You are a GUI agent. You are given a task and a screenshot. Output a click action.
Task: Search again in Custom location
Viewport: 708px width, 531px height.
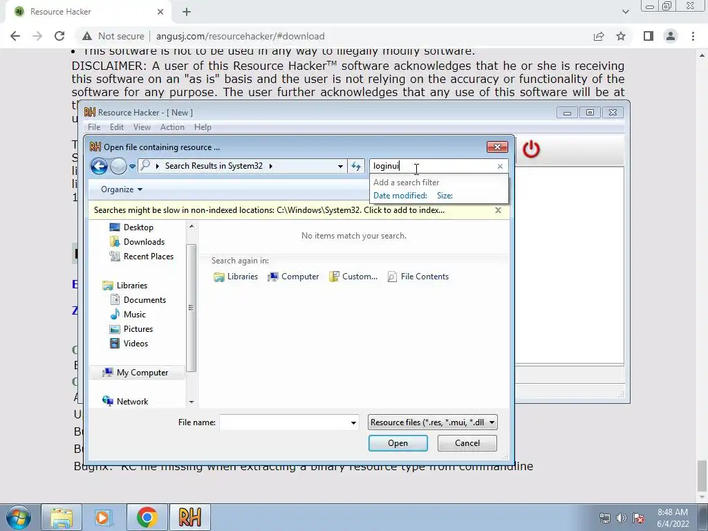pos(353,277)
